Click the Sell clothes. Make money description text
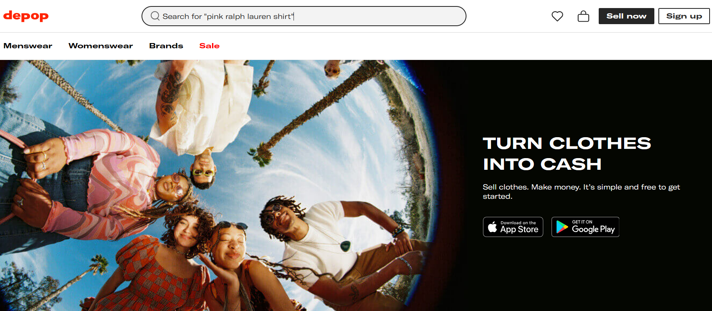Viewport: 712px width, 311px height. click(x=581, y=192)
